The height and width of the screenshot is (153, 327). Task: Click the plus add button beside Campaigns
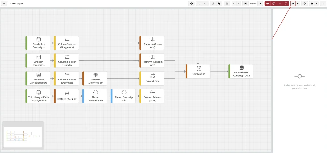point(4,3)
